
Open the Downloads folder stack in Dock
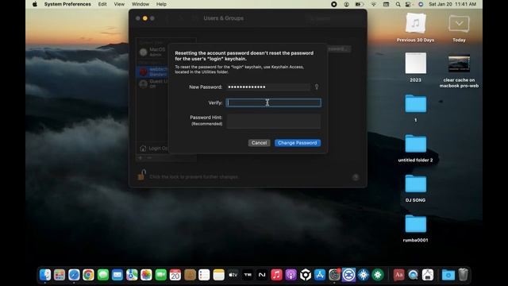point(448,275)
